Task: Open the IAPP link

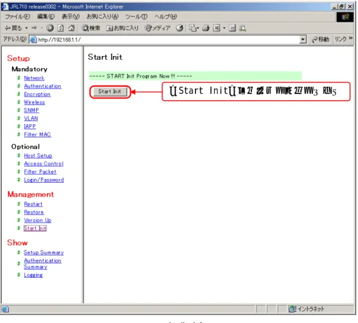Action: tap(29, 126)
